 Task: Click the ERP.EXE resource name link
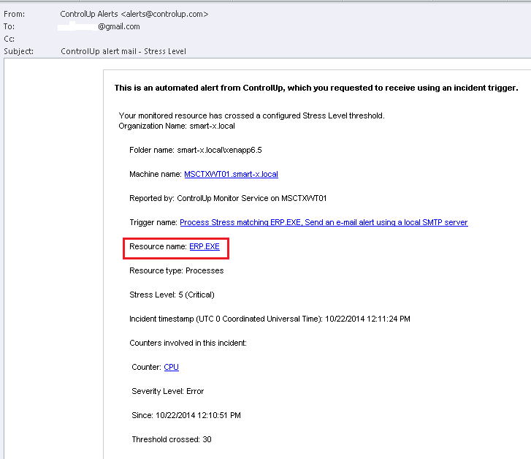pos(205,246)
